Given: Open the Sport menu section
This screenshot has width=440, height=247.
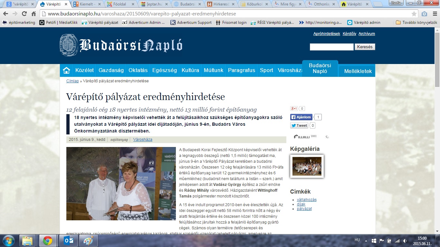Looking at the screenshot, I should (266, 70).
